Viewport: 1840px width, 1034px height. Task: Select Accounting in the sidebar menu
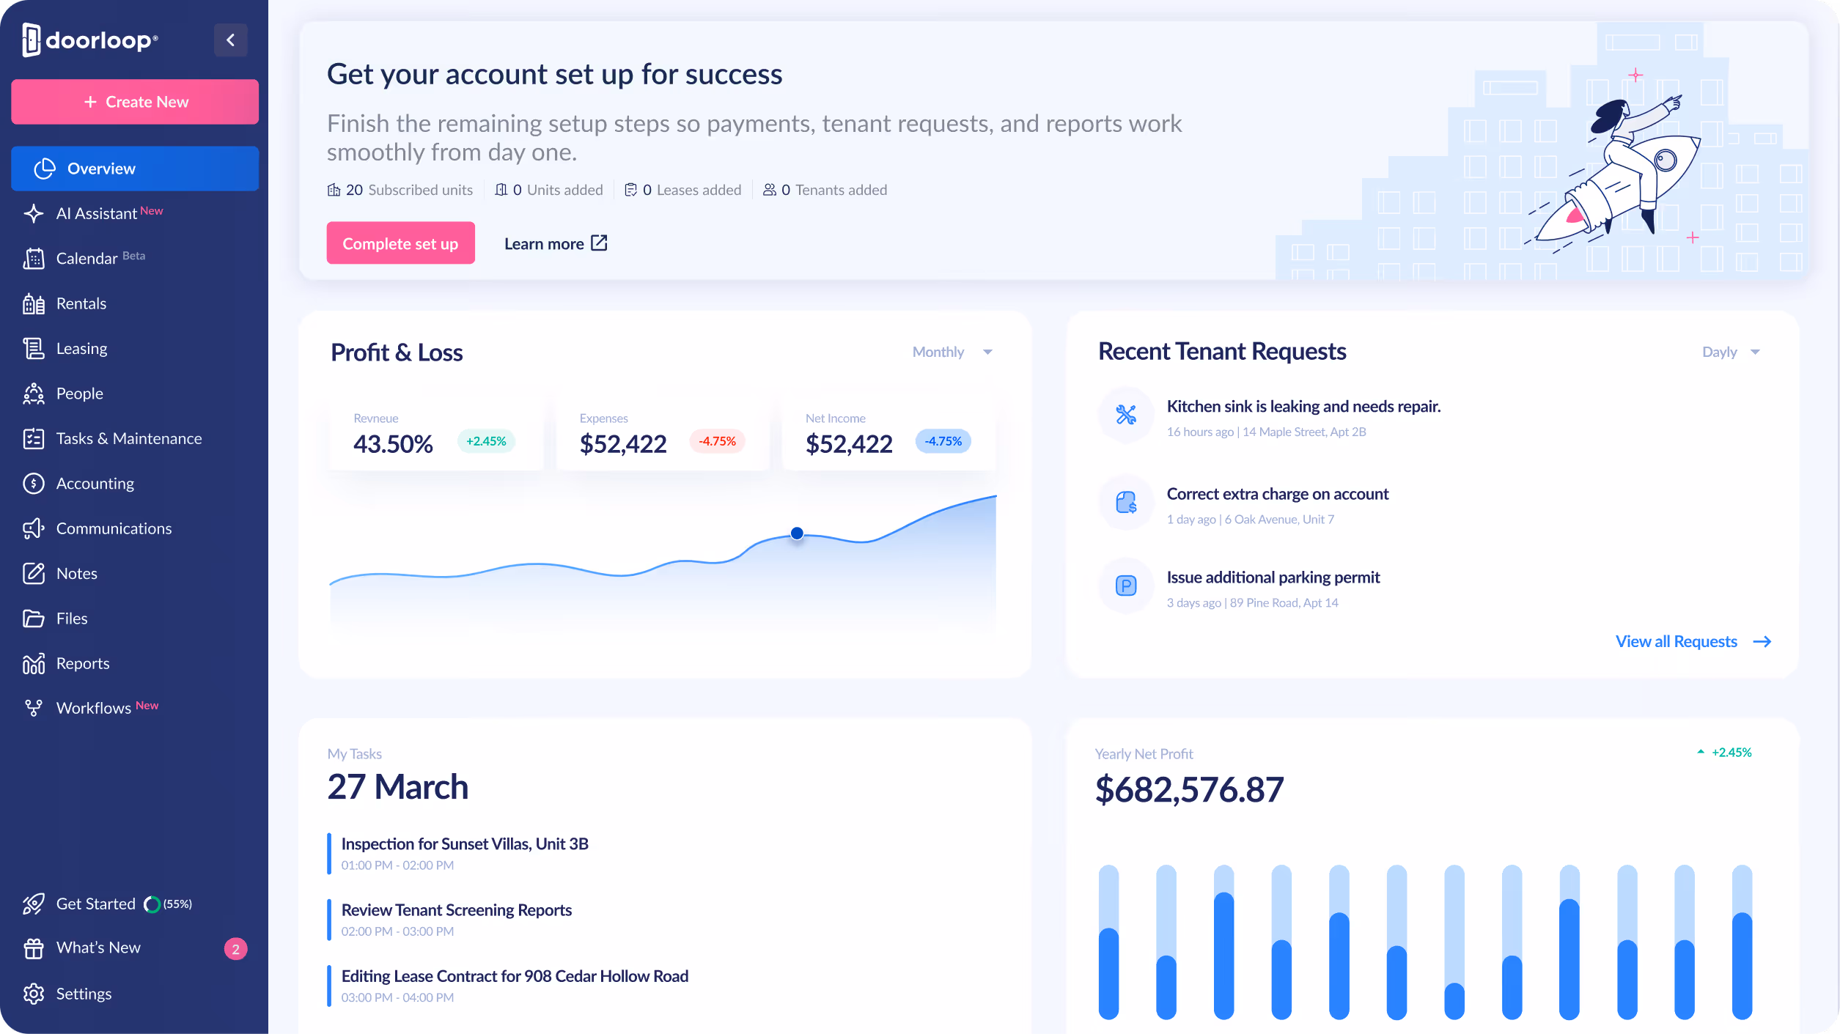tap(95, 484)
